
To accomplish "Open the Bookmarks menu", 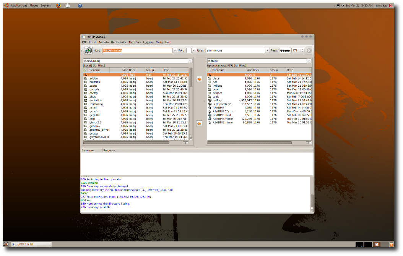I will click(119, 42).
